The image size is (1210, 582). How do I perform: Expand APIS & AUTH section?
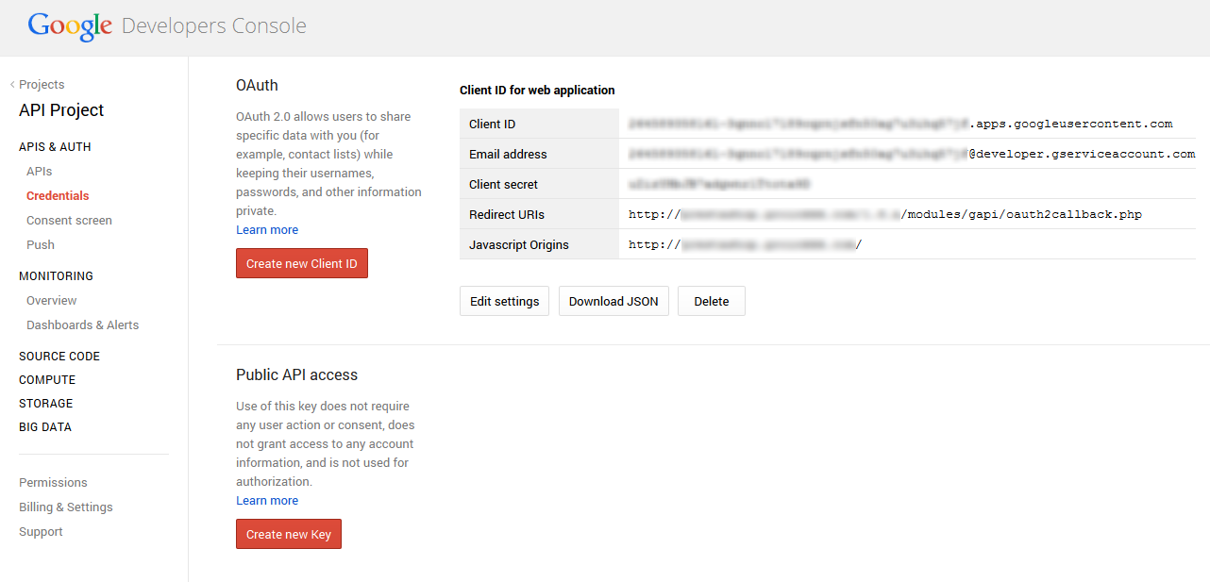pyautogui.click(x=55, y=147)
